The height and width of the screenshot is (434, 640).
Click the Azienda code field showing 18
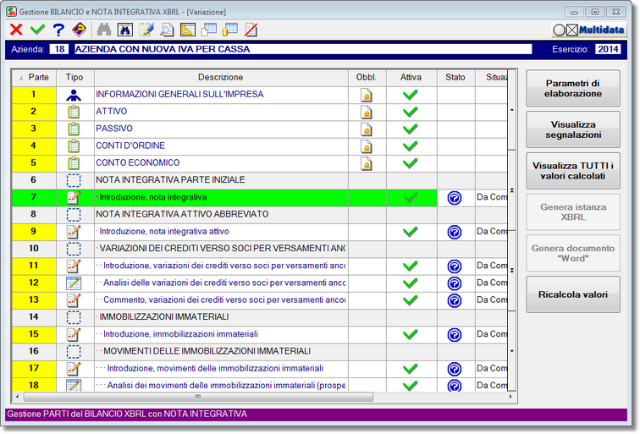59,49
